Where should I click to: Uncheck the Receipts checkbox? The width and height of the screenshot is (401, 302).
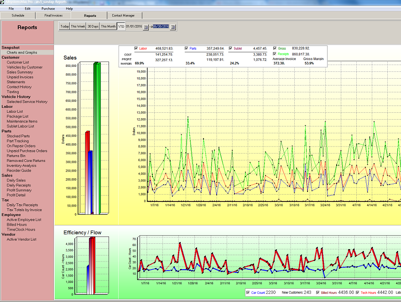[x=275, y=54]
